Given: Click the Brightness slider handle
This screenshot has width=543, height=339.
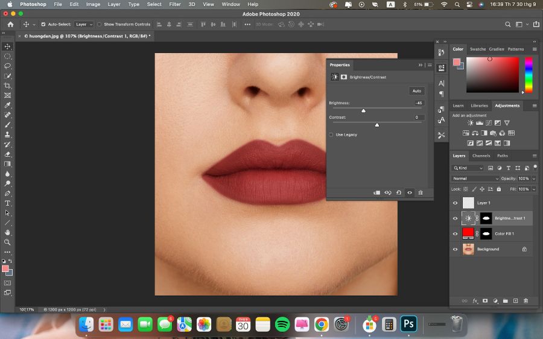Looking at the screenshot, I should (363, 110).
